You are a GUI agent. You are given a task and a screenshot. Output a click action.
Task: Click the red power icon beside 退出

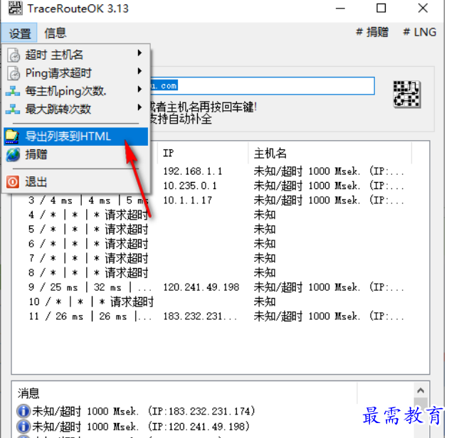tap(13, 181)
